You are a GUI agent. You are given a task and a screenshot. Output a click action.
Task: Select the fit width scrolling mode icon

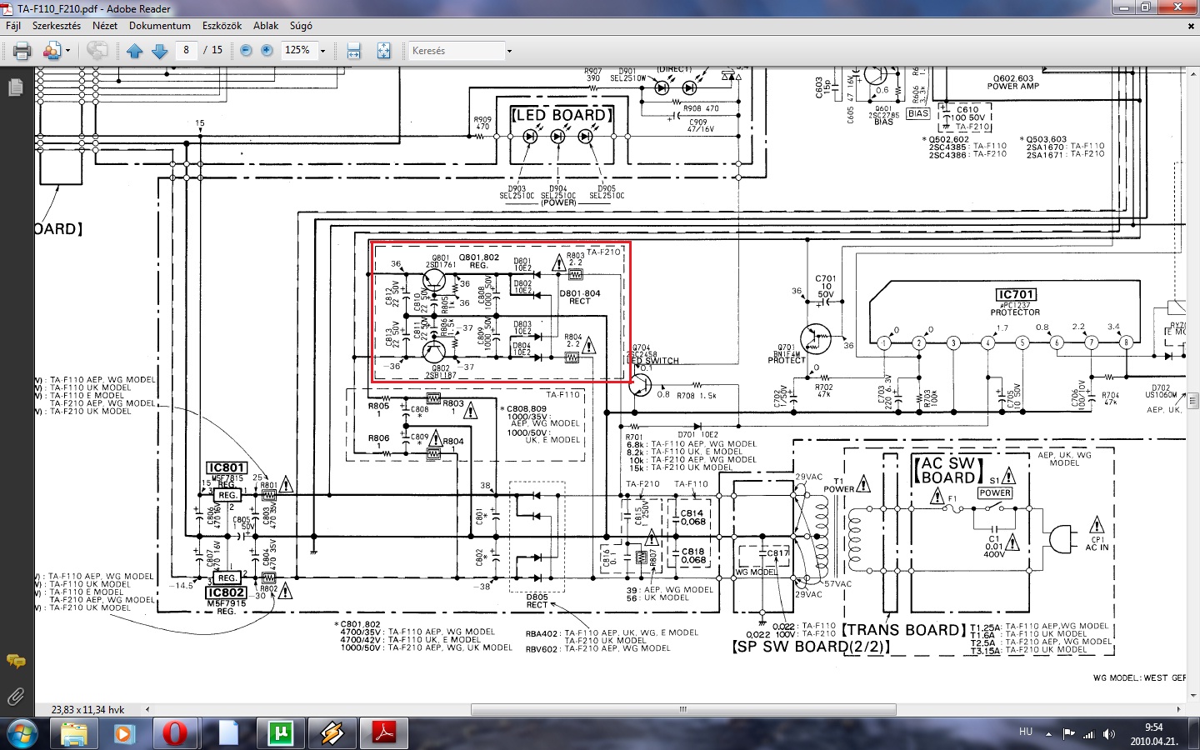(354, 51)
